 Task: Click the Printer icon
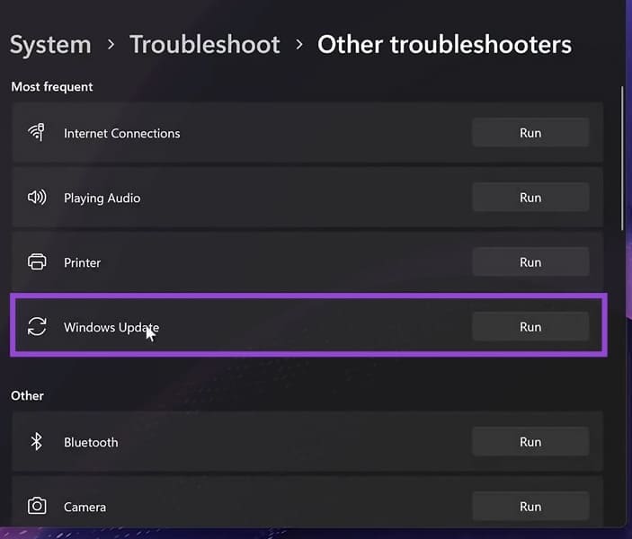pos(37,262)
